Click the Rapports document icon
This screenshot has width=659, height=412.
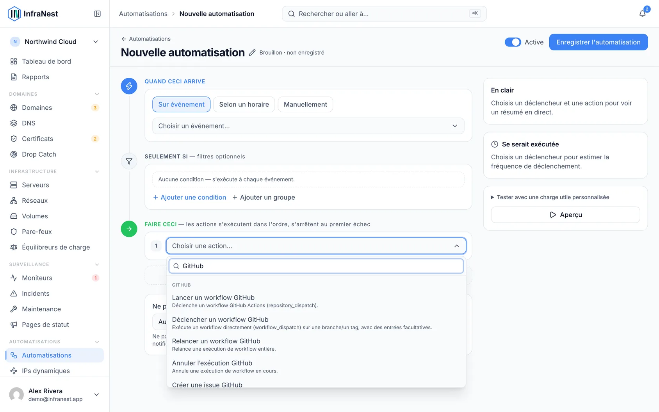14,77
